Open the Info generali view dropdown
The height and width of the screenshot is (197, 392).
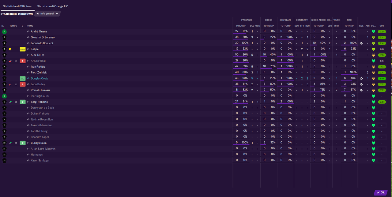47,14
